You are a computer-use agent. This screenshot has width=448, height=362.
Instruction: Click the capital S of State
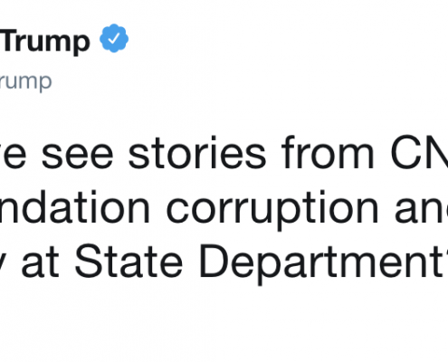point(89,262)
